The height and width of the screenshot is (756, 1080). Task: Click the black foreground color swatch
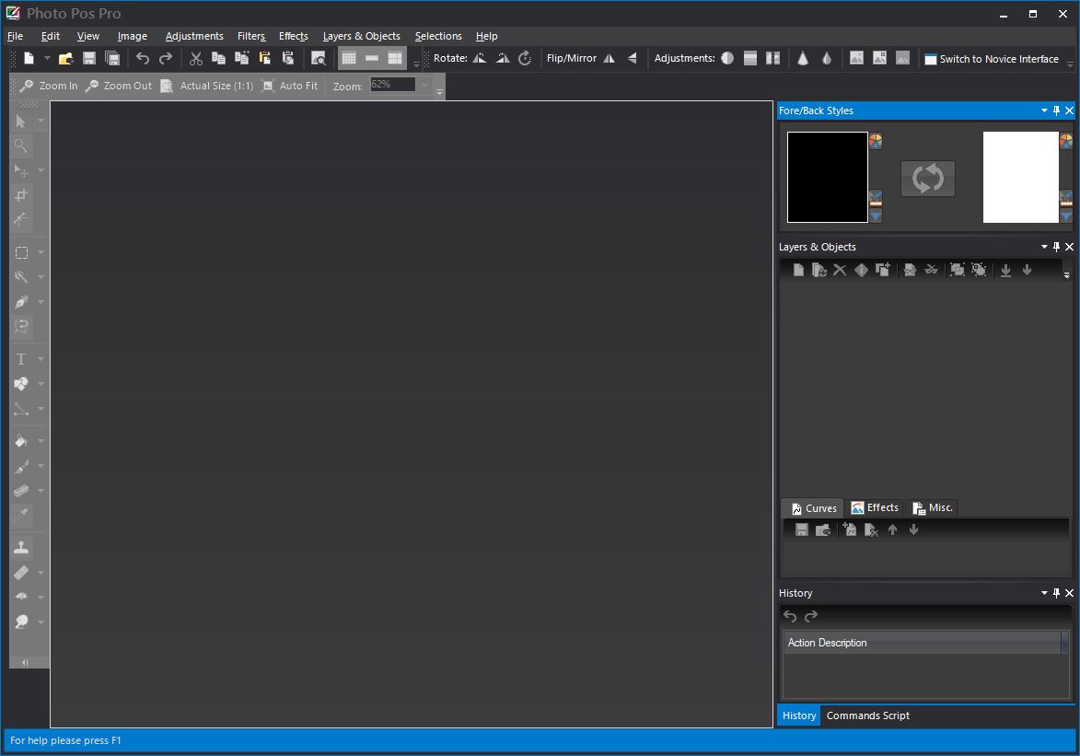coord(827,177)
